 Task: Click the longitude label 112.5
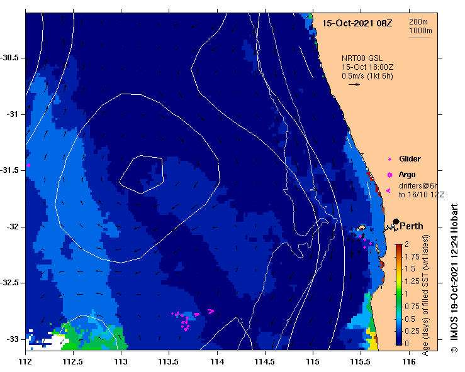click(73, 362)
